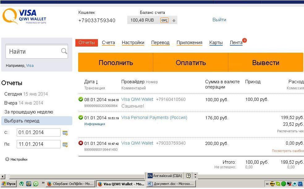
Task: Select За прошедшую неделю report
Action: point(29,112)
